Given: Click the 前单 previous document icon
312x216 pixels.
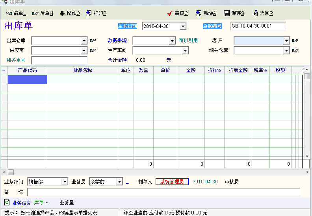Looking at the screenshot, I should pos(9,13).
